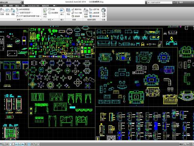Click the Create Point Cloud icon
Image resolution: width=194 pixels, height=146 pixels.
coord(45,13)
